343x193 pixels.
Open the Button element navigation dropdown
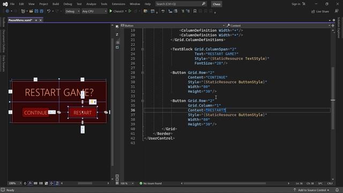(173, 26)
